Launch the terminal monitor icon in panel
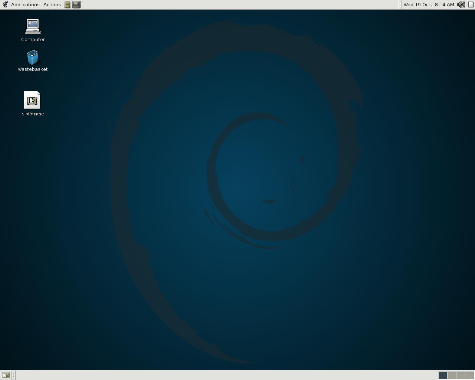This screenshot has width=475, height=380. [x=76, y=4]
